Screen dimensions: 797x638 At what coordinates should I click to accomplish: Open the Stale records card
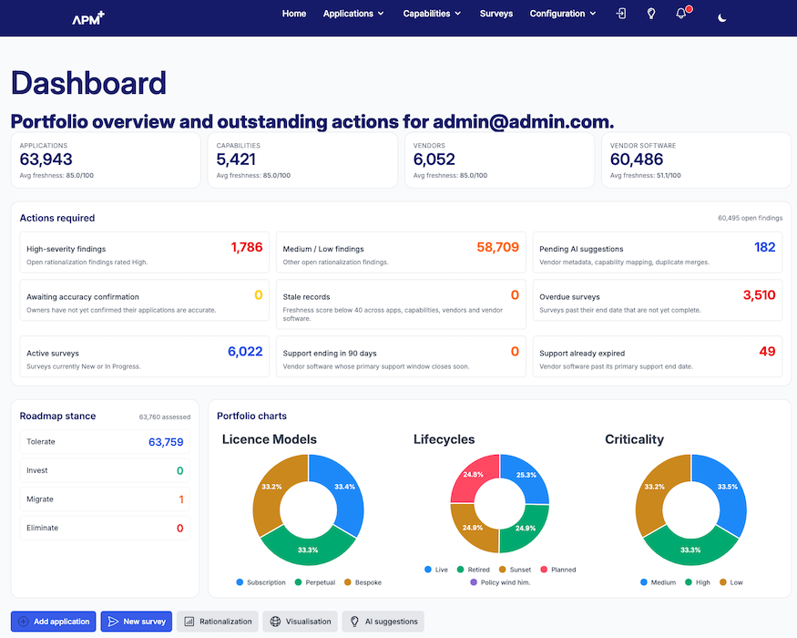401,304
